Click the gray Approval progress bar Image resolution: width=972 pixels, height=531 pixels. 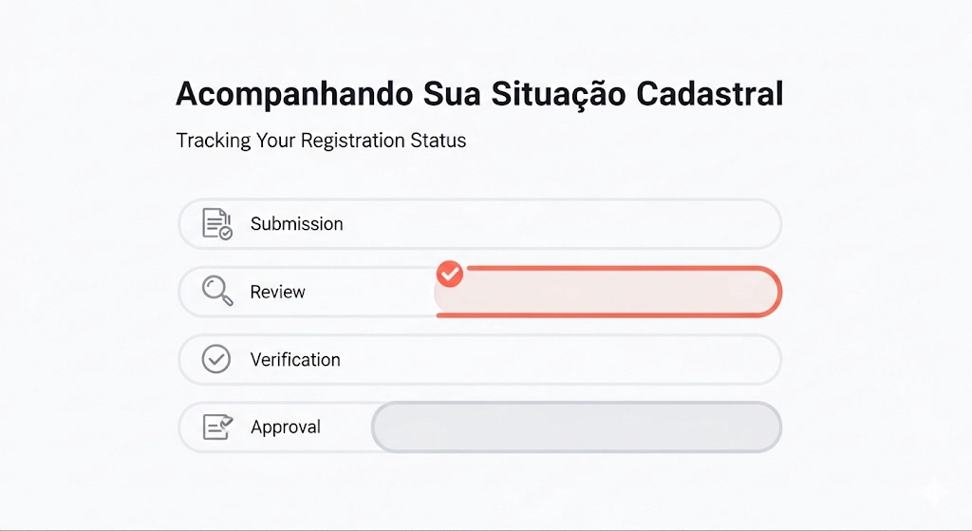576,427
